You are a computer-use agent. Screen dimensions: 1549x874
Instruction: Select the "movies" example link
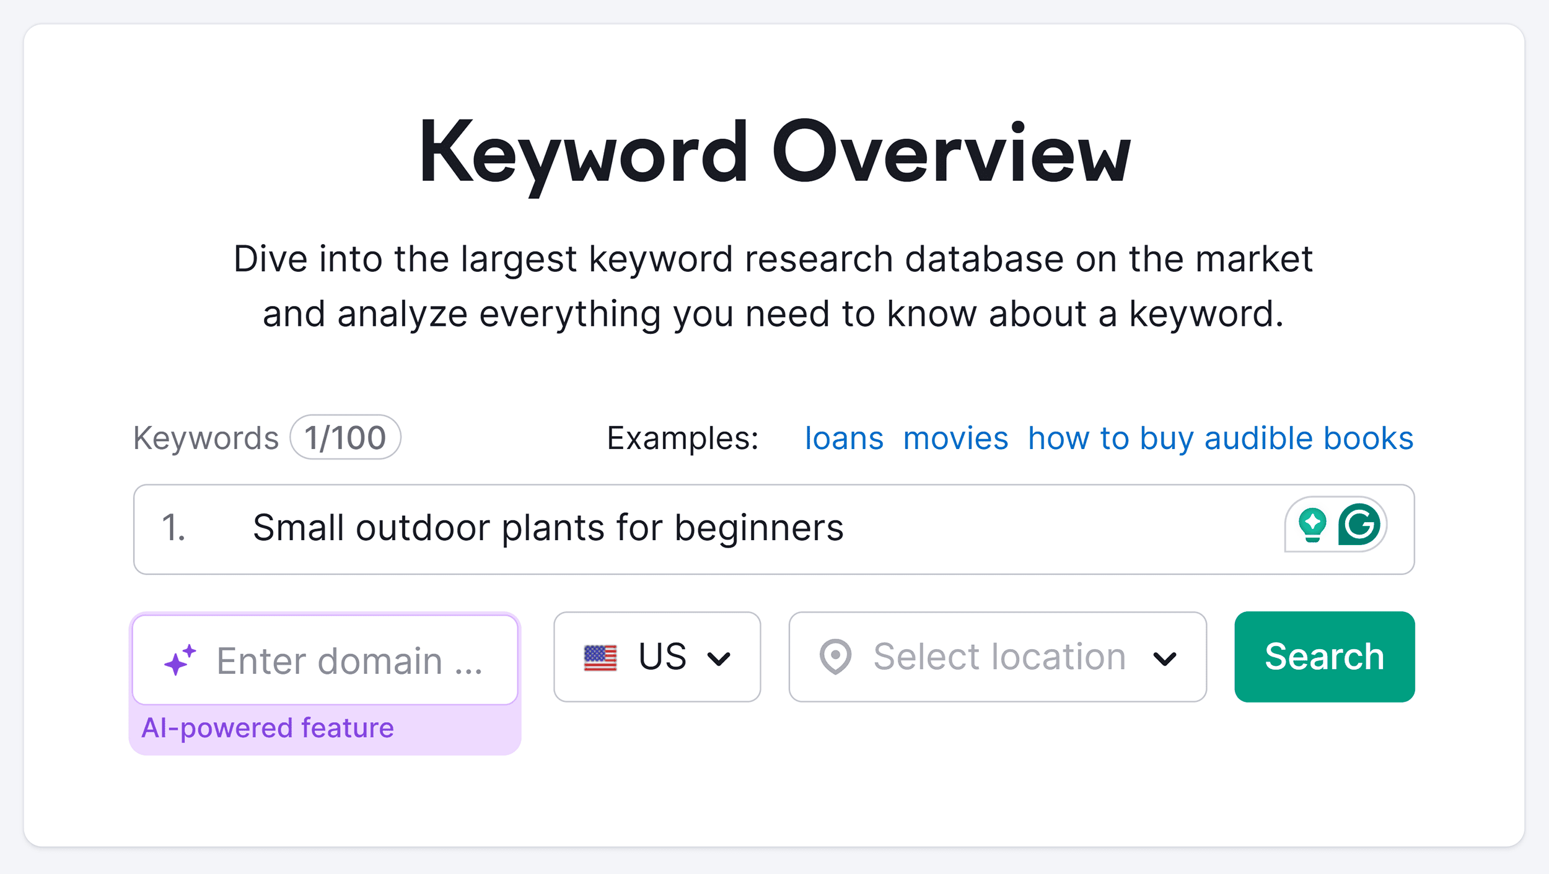[x=955, y=438]
